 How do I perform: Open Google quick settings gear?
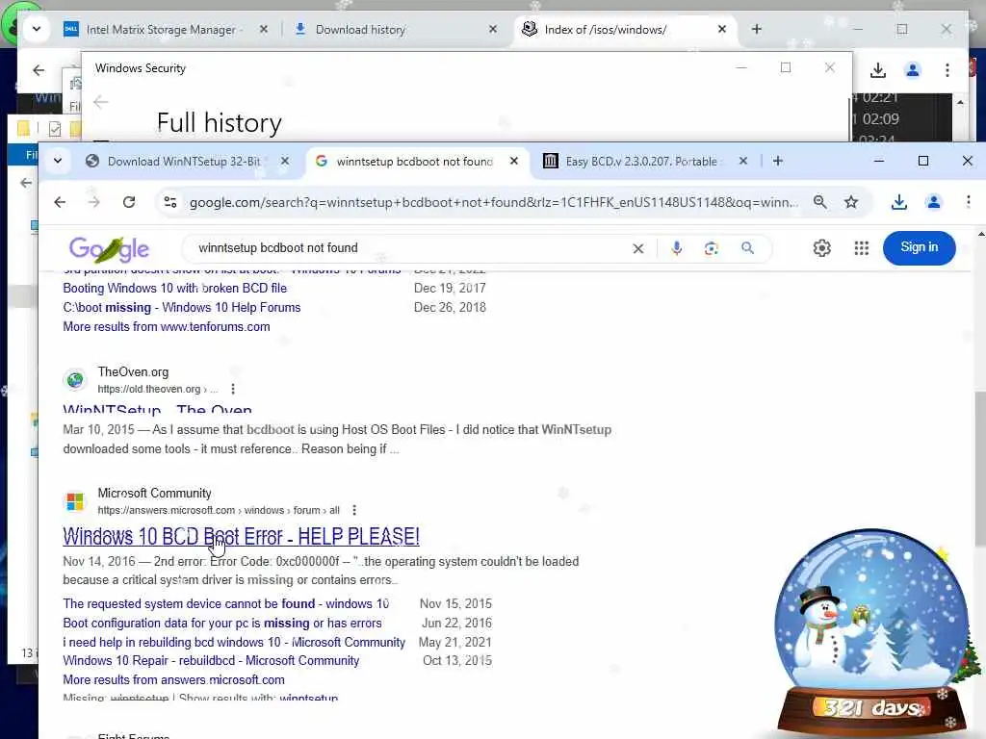tap(822, 248)
